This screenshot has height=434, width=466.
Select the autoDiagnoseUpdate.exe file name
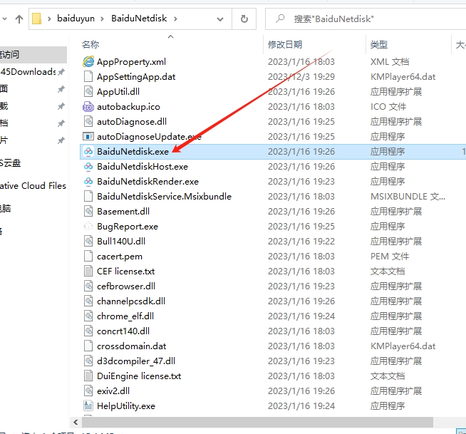coord(149,136)
